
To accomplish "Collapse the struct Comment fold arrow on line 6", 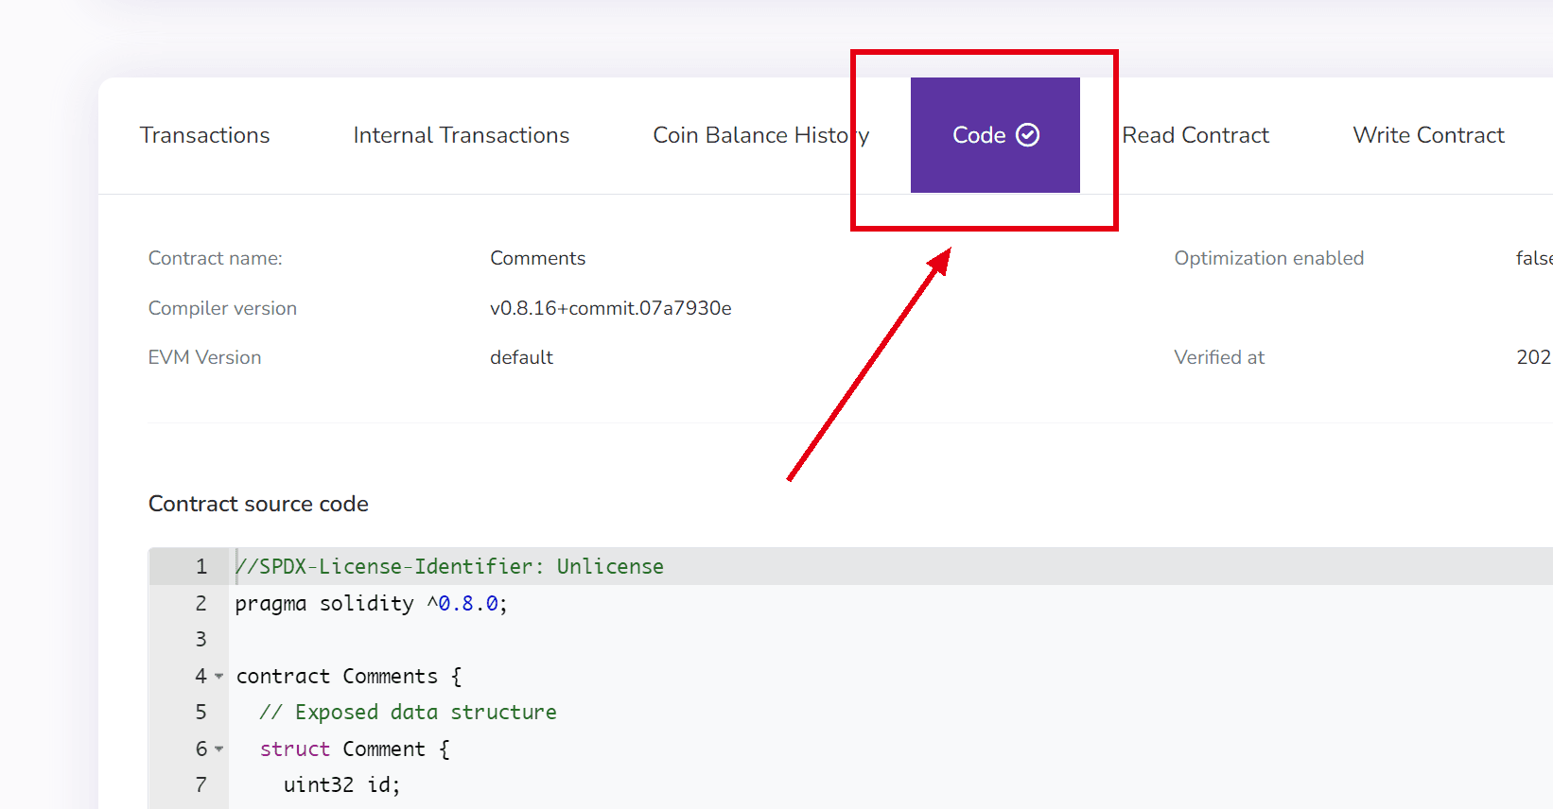I will [x=219, y=749].
